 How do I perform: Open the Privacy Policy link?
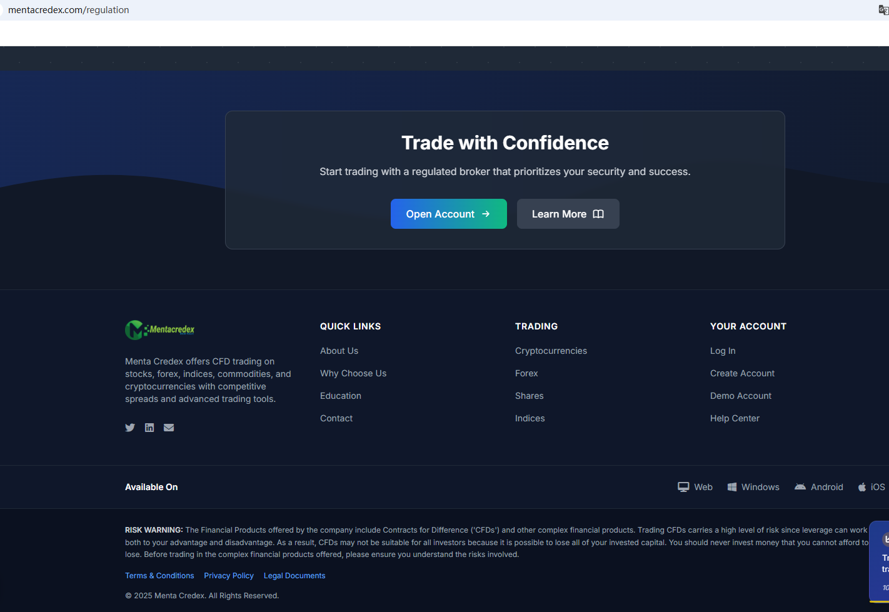[229, 576]
